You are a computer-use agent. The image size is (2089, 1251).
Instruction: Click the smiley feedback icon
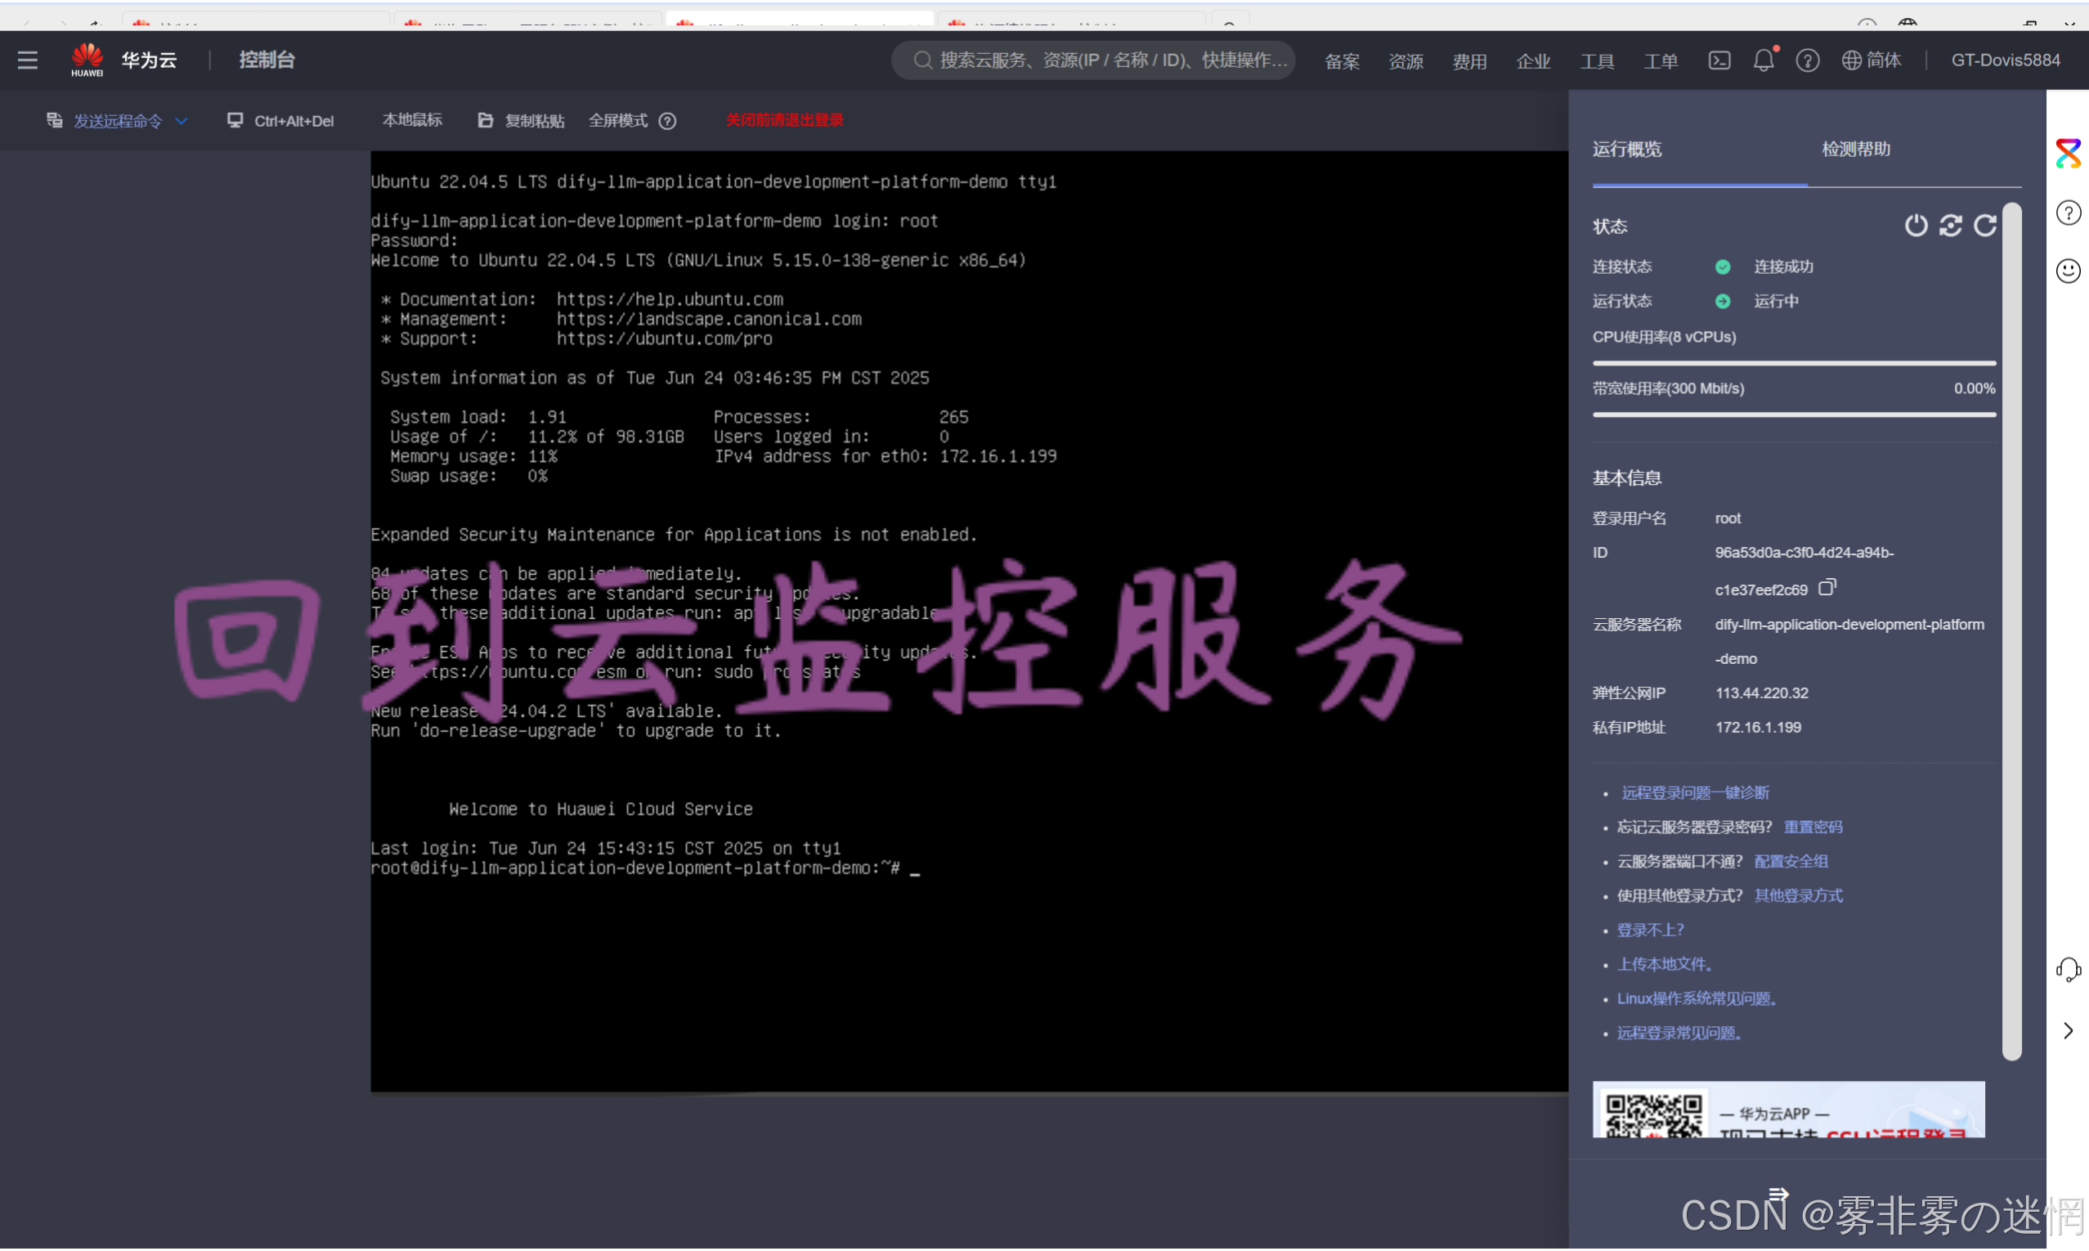tap(2068, 271)
